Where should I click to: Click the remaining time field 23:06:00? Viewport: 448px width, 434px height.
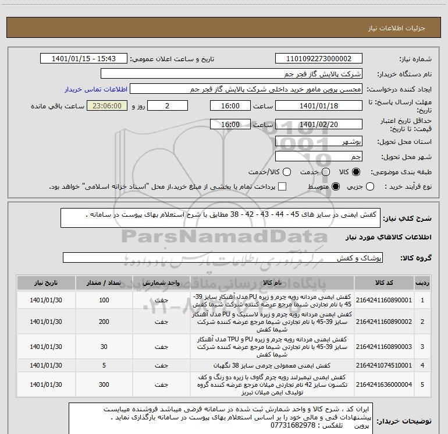(x=107, y=105)
